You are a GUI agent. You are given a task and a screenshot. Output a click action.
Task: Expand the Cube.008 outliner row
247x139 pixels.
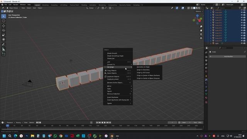pyautogui.click(x=211, y=12)
